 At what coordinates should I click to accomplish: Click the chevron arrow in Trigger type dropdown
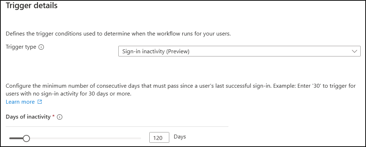[x=354, y=51]
